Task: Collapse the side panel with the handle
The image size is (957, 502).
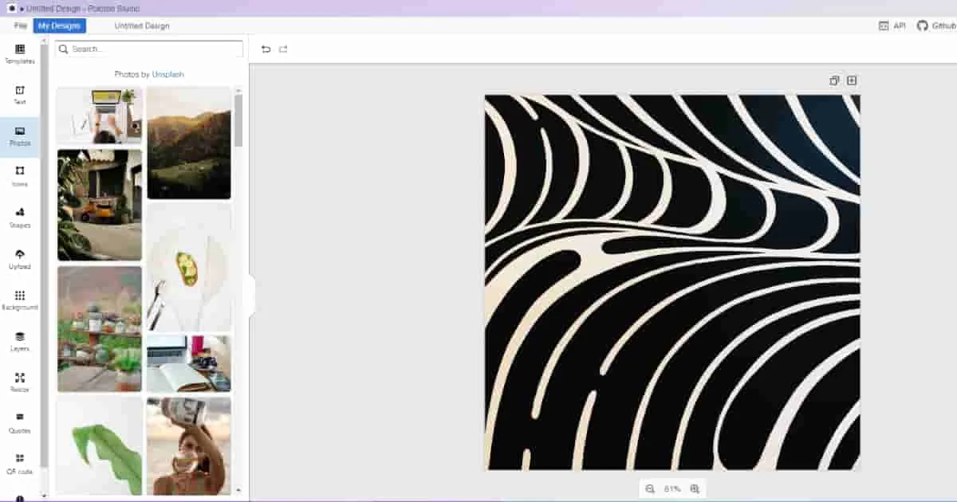Action: click(x=251, y=296)
